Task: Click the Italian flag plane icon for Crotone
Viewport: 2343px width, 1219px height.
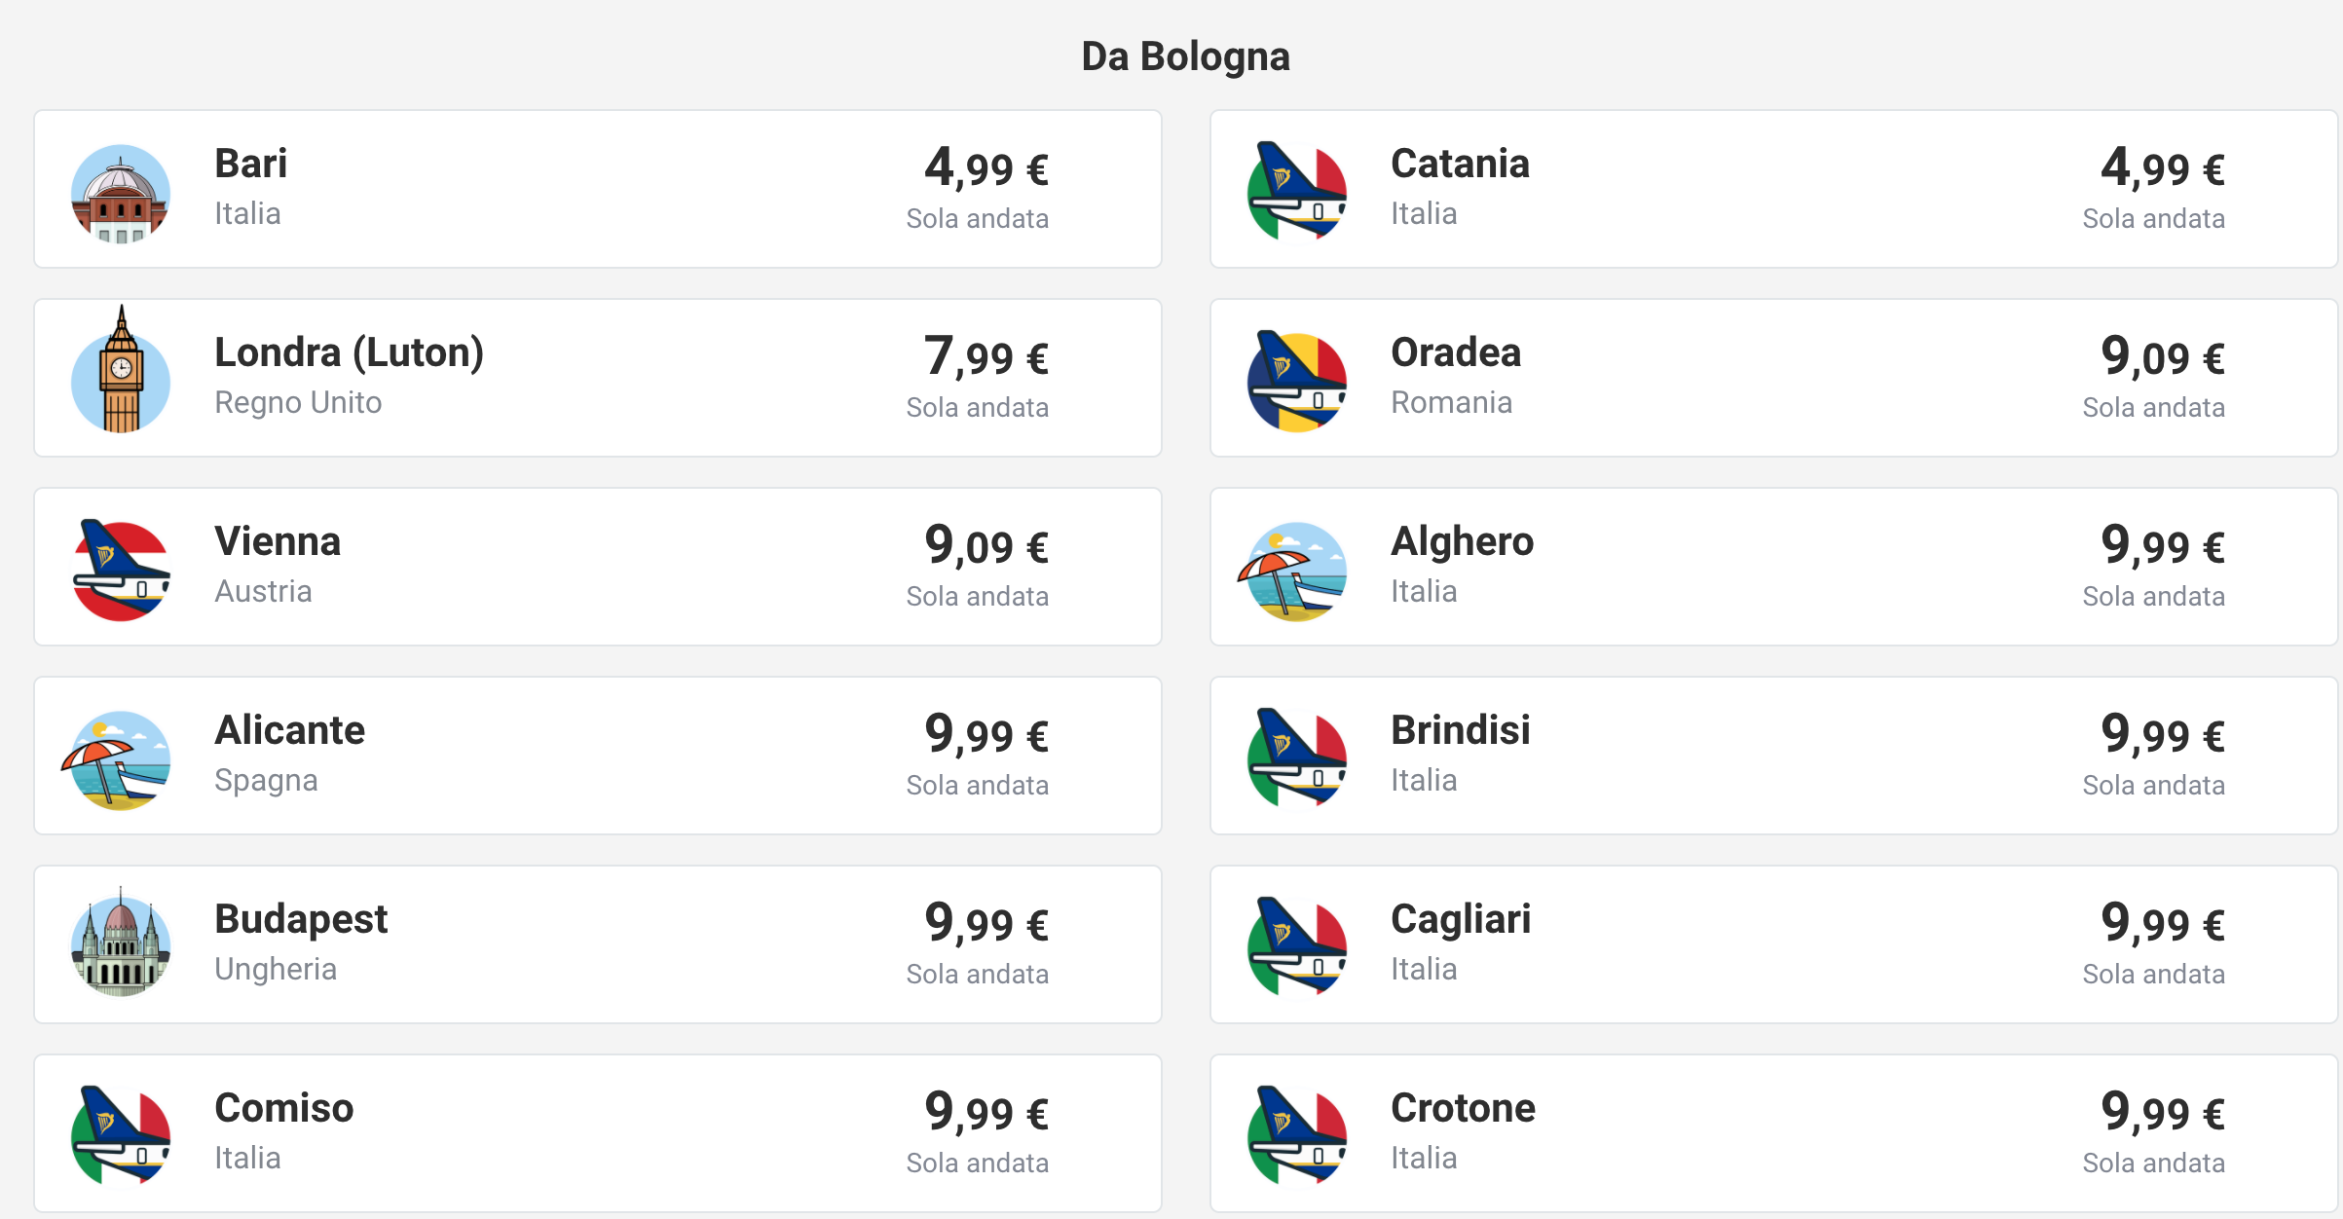Action: 1297,1137
